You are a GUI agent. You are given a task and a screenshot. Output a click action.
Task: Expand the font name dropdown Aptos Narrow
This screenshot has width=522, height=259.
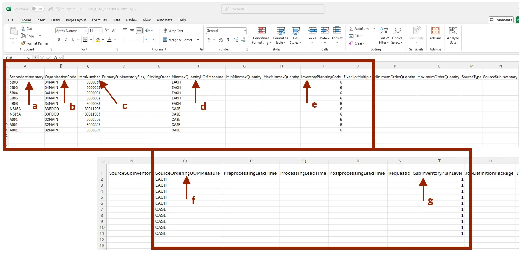86,31
